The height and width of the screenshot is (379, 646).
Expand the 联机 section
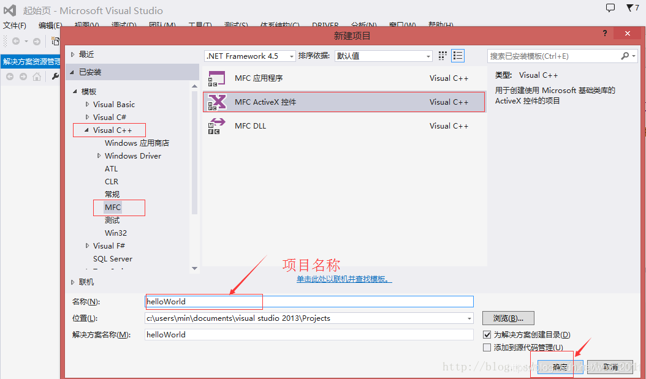click(x=73, y=282)
